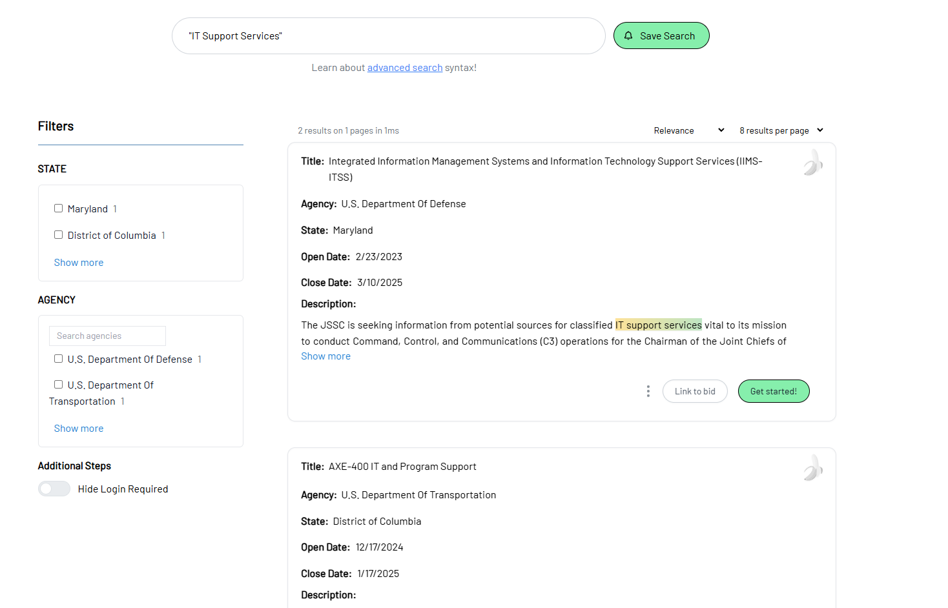Click the bell icon in Save Search
Viewport: 948px width, 608px height.
pyautogui.click(x=628, y=35)
